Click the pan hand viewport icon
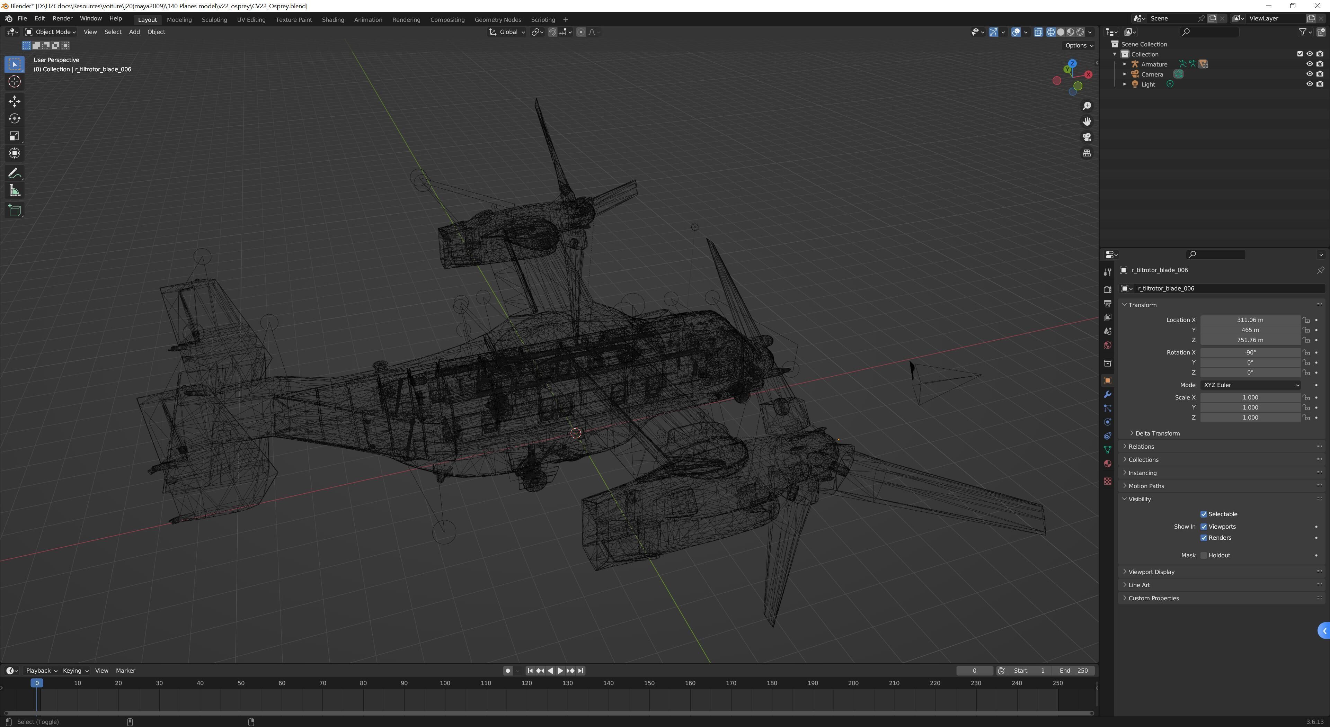This screenshot has height=727, width=1330. click(x=1087, y=122)
